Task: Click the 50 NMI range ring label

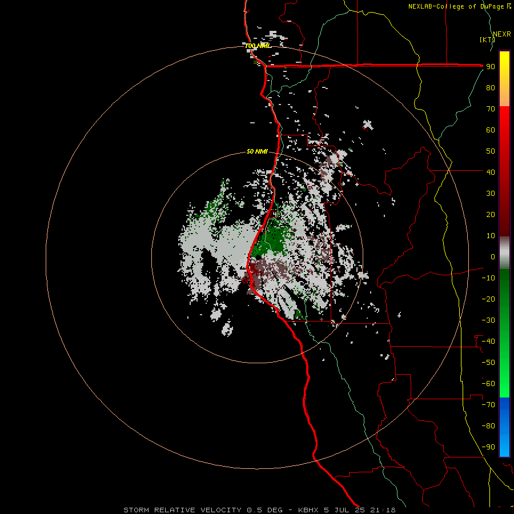Action: point(257,151)
